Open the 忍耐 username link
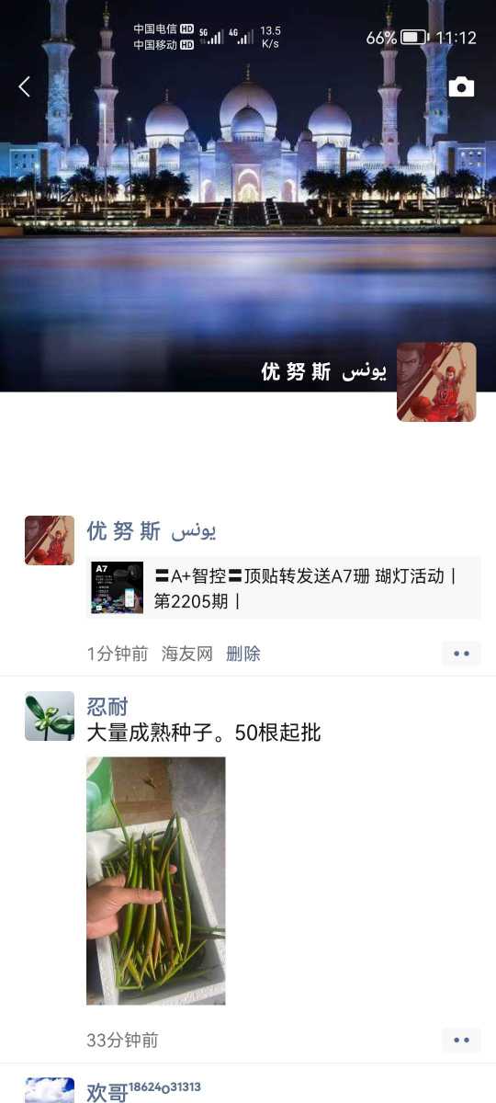Screen dimensions: 496x1103 (107, 707)
